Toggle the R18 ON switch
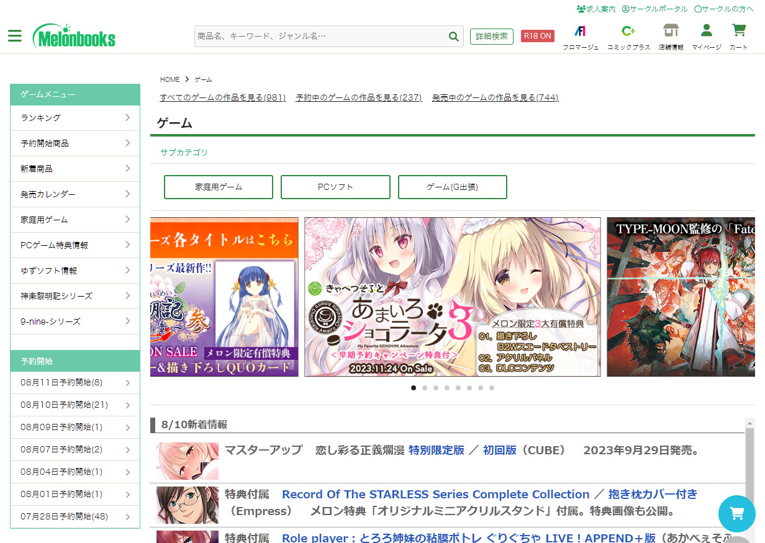The image size is (765, 543). tap(537, 36)
